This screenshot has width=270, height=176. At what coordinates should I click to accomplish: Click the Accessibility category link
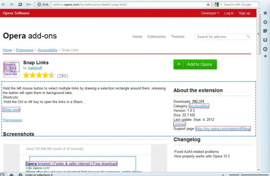(x=199, y=106)
